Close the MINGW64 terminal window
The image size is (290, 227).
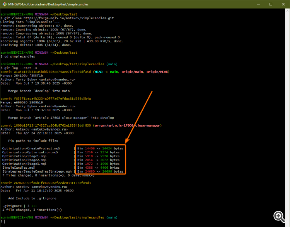tap(283, 4)
